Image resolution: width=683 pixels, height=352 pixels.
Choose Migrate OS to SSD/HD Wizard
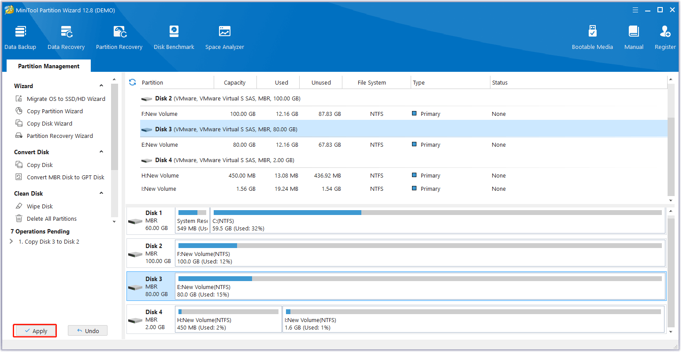point(66,99)
